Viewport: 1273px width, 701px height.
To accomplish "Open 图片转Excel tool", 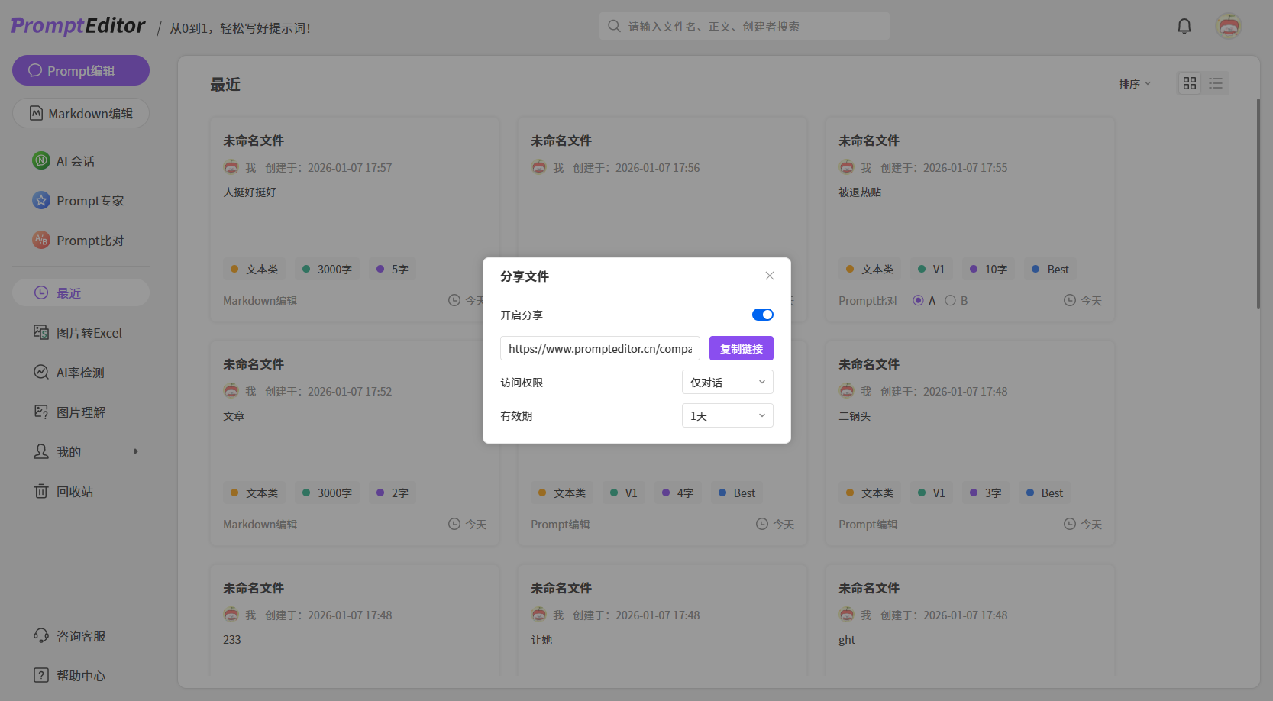I will click(89, 333).
